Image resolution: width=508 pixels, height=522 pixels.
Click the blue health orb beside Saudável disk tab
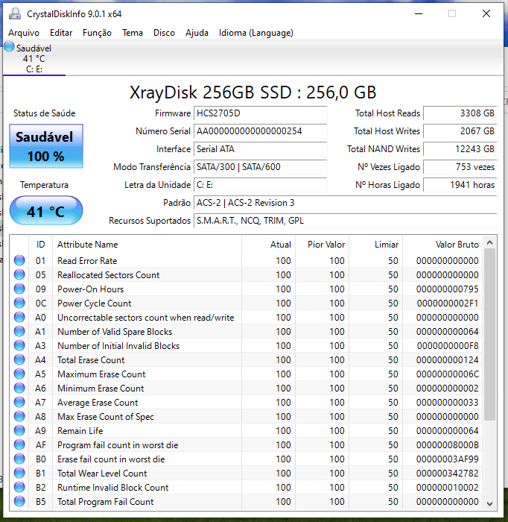pyautogui.click(x=9, y=47)
